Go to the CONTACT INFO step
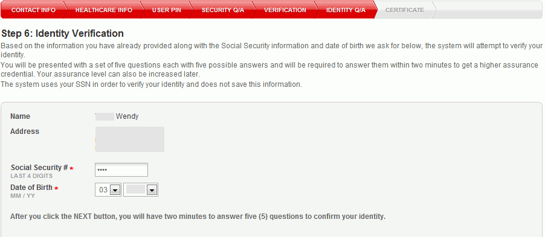 33,10
